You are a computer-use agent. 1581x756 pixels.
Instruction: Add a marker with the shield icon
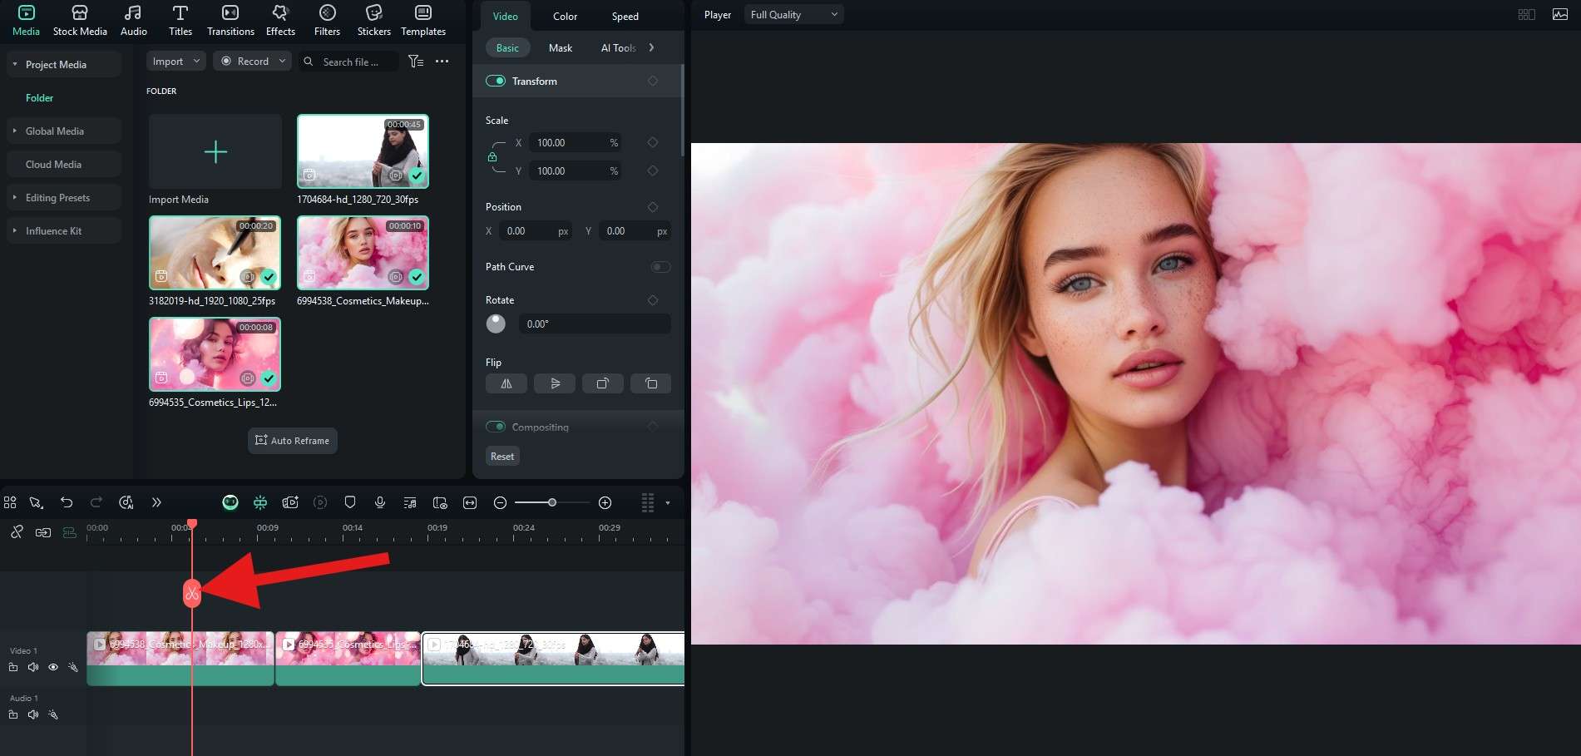click(350, 502)
